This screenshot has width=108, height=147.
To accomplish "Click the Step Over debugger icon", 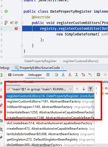I will (56, 75).
